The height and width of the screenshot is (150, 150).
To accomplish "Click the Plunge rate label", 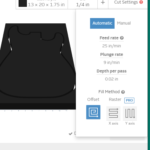I will pyautogui.click(x=112, y=54).
